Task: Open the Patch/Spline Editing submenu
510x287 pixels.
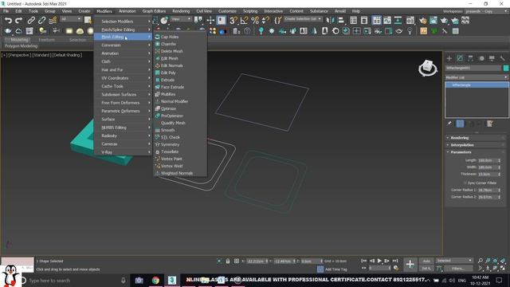Action: (x=124, y=29)
